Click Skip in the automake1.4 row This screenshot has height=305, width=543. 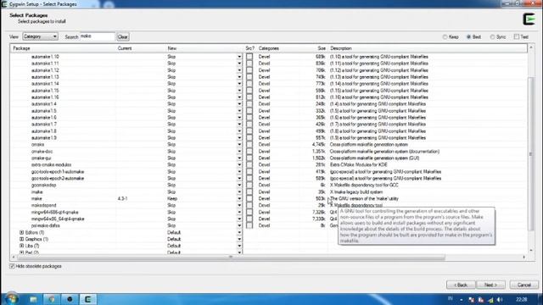coord(171,104)
